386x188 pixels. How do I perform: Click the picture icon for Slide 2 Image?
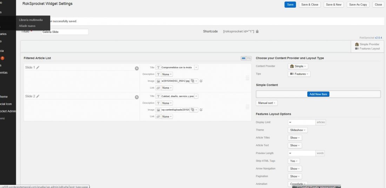(x=158, y=110)
